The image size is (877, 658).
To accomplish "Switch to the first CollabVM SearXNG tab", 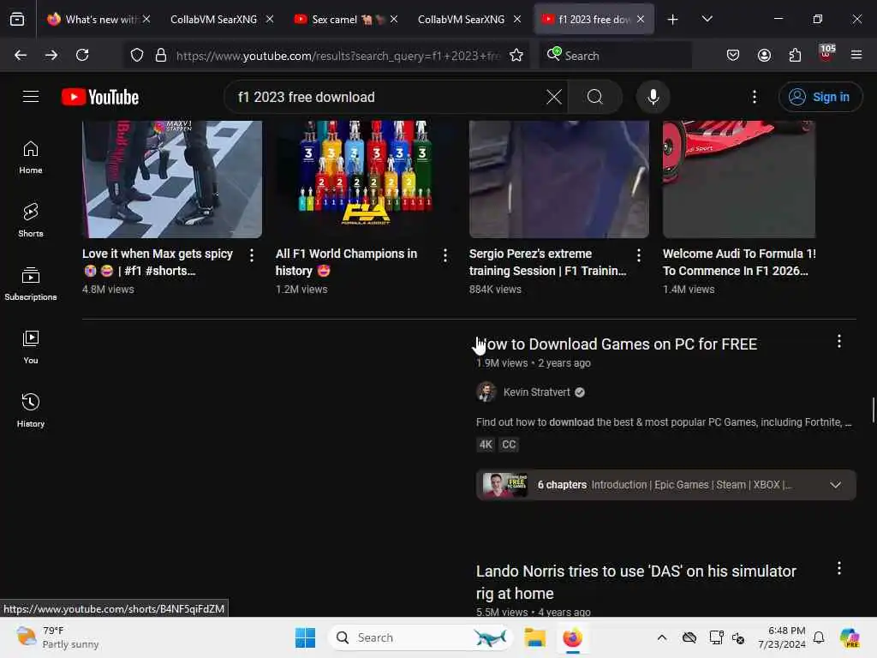I will (213, 19).
